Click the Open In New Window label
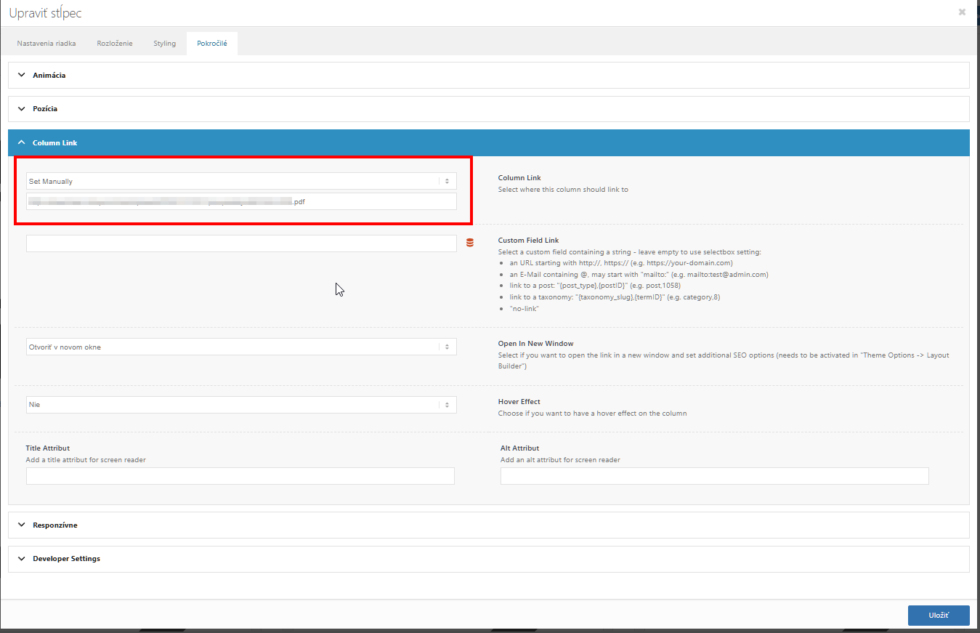Screen dimensions: 980x633 [535, 344]
